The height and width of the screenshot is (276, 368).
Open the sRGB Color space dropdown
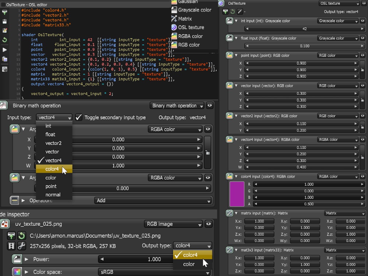click(154, 272)
